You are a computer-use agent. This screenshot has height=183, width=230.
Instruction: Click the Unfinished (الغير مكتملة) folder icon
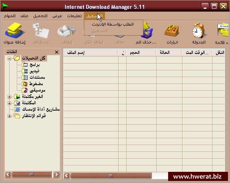click(17, 97)
